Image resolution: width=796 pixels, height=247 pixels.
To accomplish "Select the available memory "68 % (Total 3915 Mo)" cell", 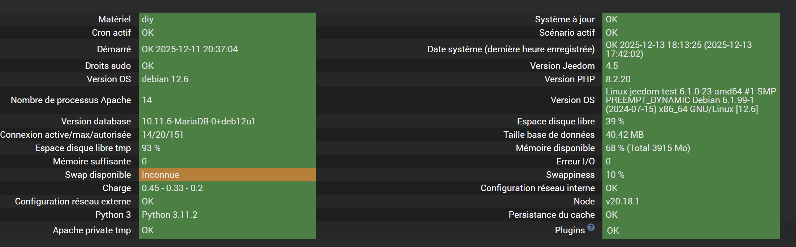I will (648, 148).
